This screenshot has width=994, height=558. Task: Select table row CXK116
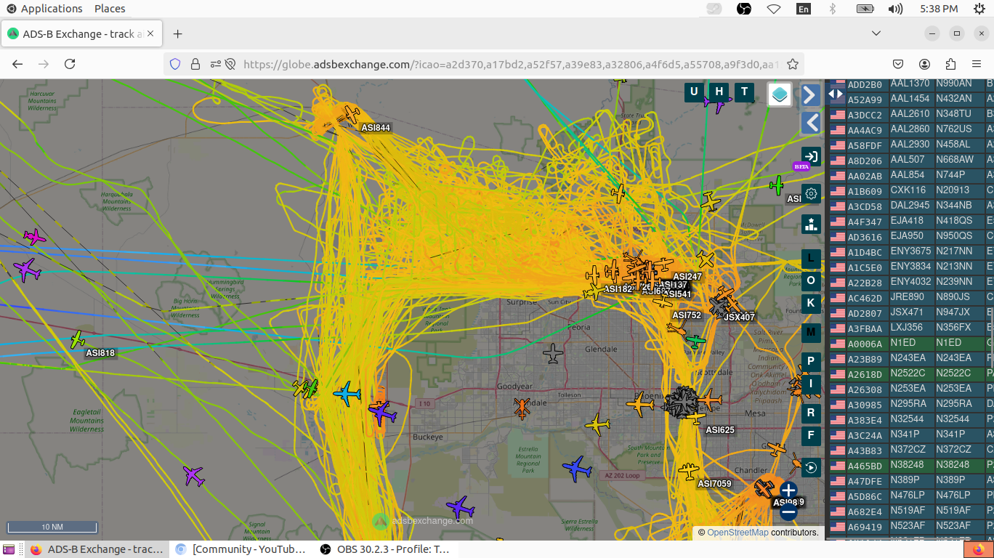tap(910, 190)
